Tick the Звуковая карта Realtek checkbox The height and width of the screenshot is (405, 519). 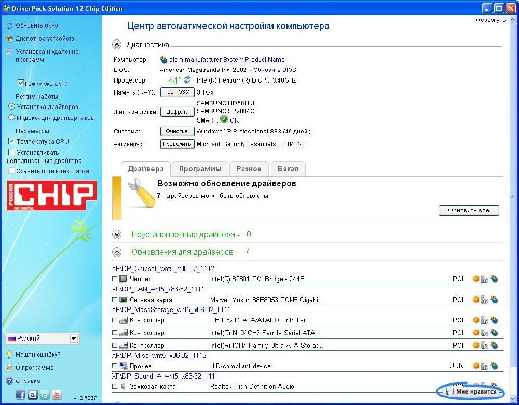click(115, 386)
